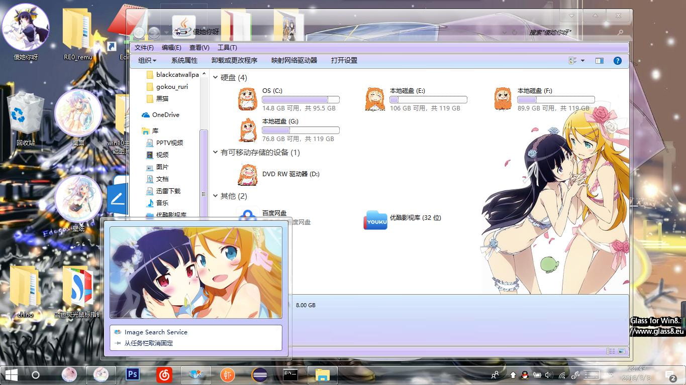This screenshot has width=686, height=385.
Task: Open the 工具(T) menu
Action: (x=227, y=47)
